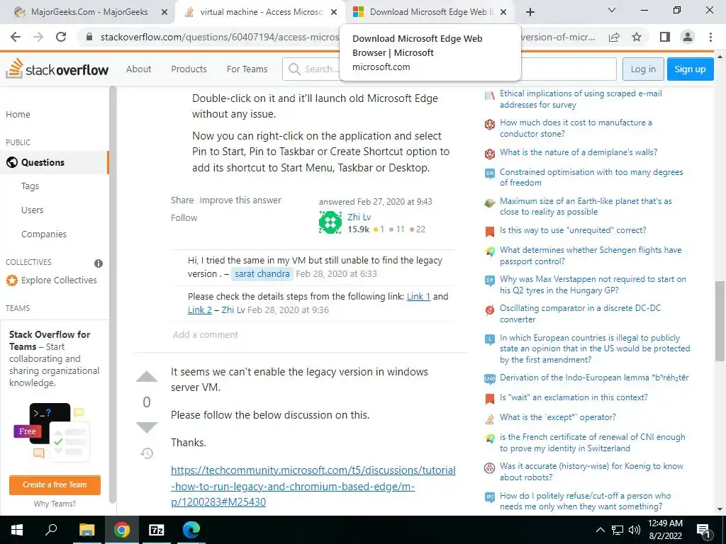Screen dimensions: 726x544
Task: Go back with browser back arrow
Action: [16, 37]
